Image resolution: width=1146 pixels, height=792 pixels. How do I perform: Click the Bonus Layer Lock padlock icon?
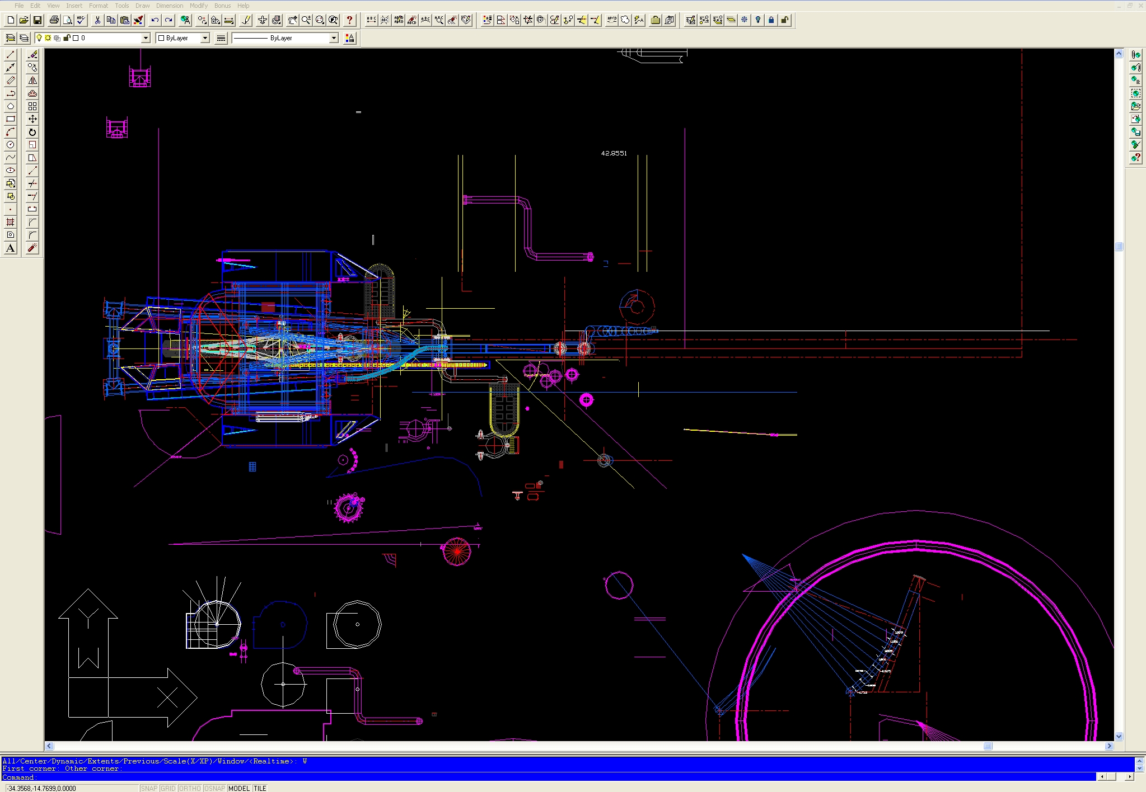tap(771, 20)
